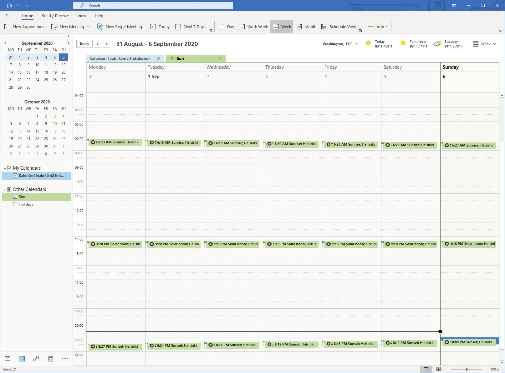Go to next week with forward arrow
The height and width of the screenshot is (373, 505).
(106, 44)
